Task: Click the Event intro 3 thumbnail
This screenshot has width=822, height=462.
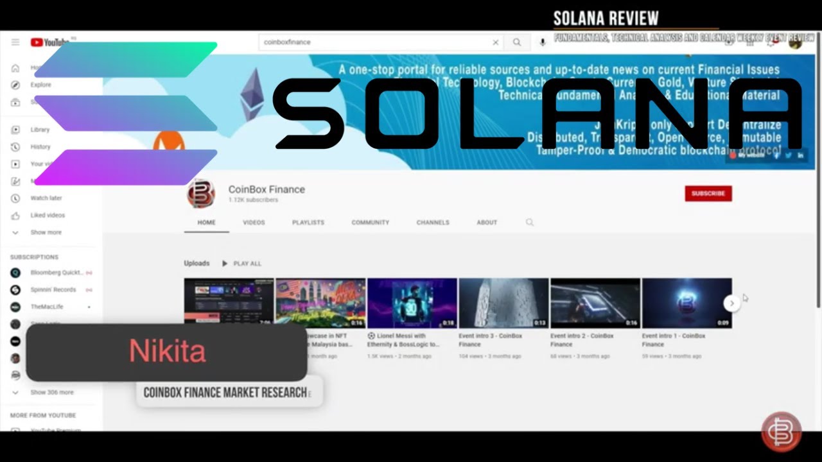Action: pos(503,303)
